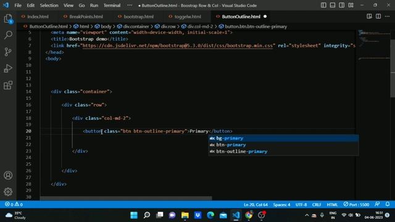
Task: Click button.btn.btn-outline-primary breadcrumb
Action: (x=256, y=27)
